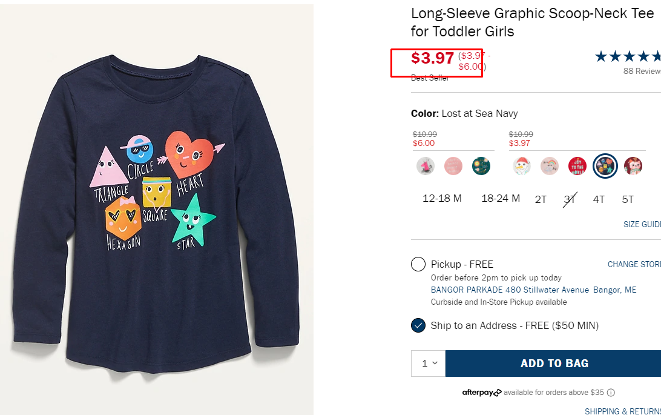The width and height of the screenshot is (661, 415).
Task: Select the snowman graphic color swatch
Action: click(522, 166)
